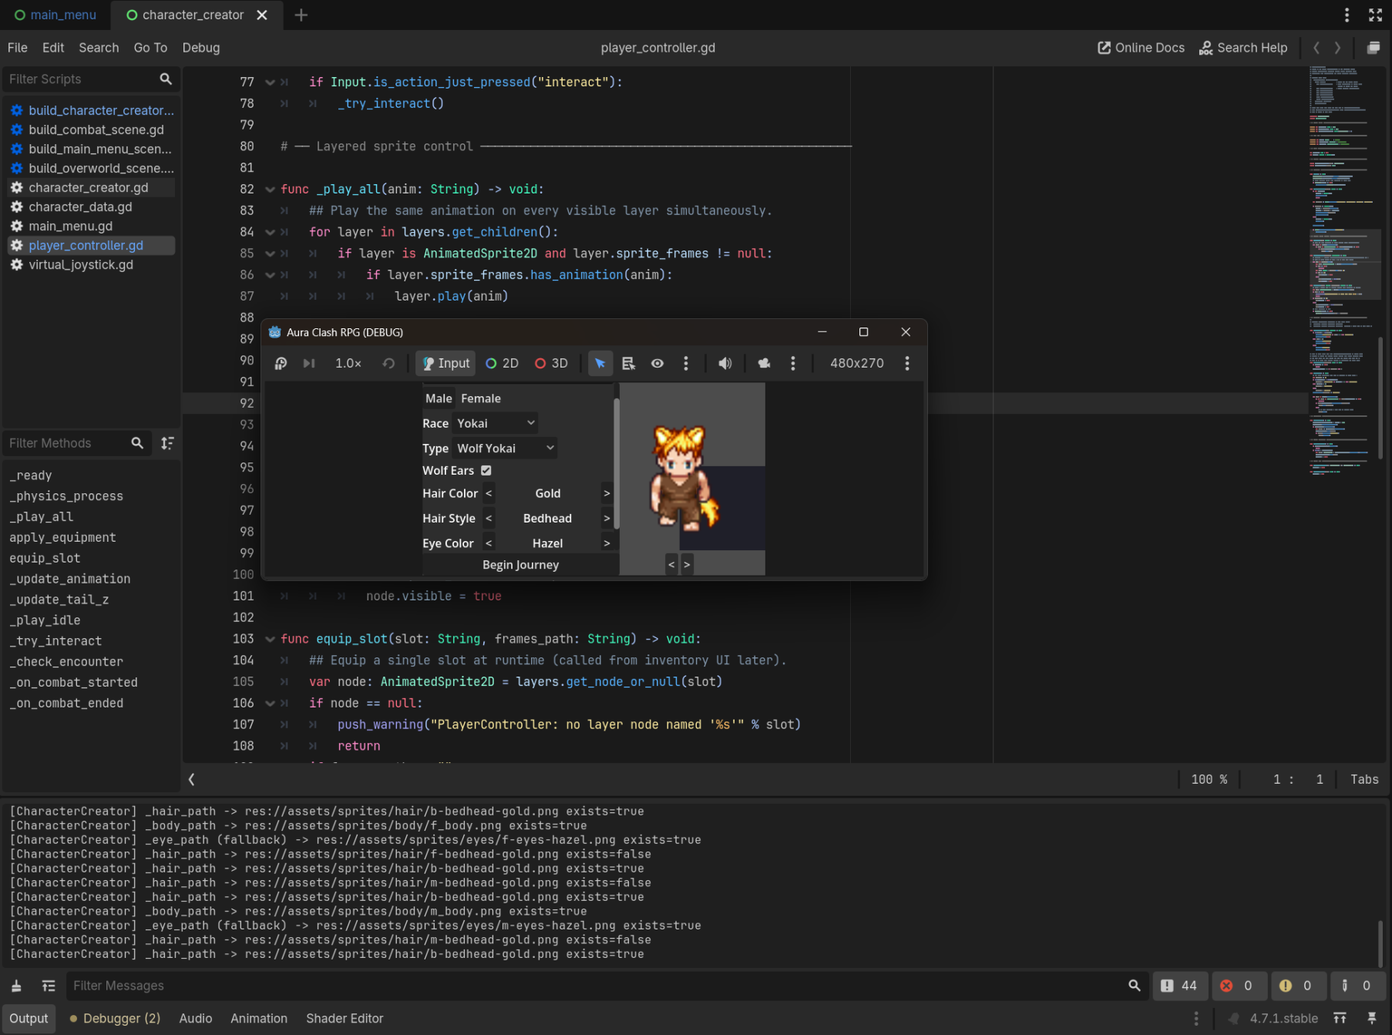This screenshot has height=1035, width=1392.
Task: Open the Shader Editor bottom tab
Action: [345, 1019]
